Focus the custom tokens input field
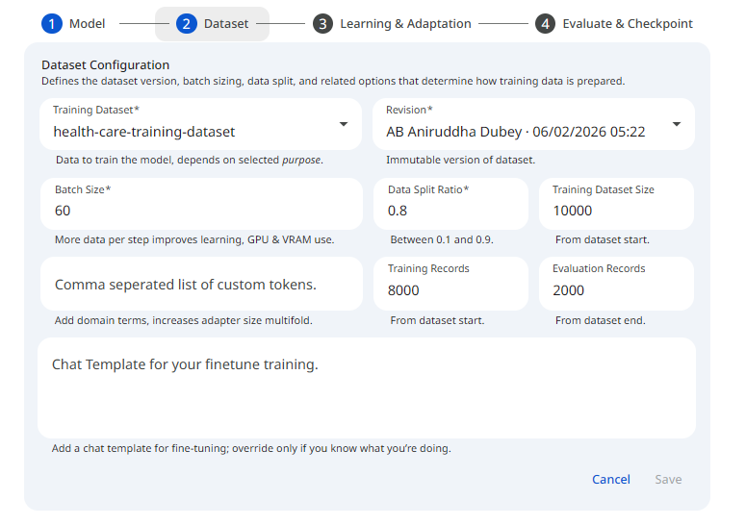 (200, 285)
